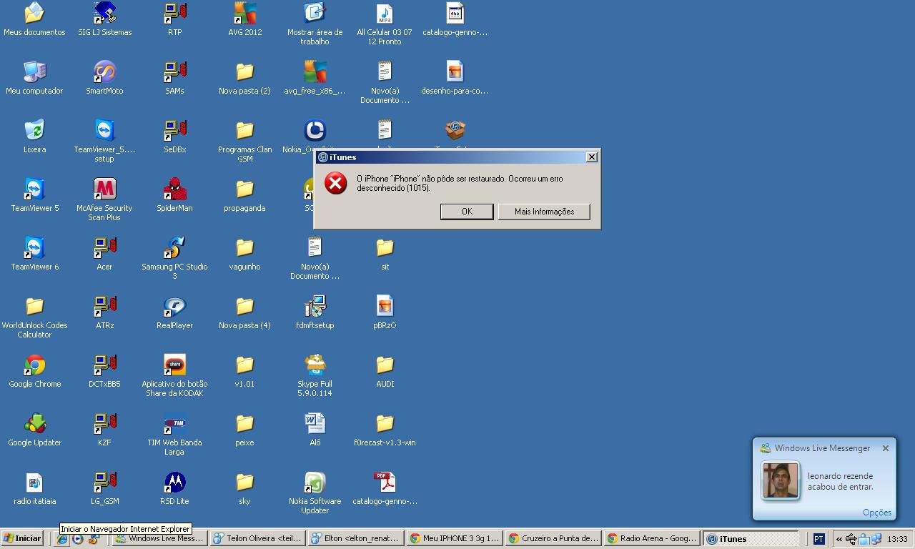
Task: Select the TIM Web Banda Larga icon
Action: pos(174,423)
